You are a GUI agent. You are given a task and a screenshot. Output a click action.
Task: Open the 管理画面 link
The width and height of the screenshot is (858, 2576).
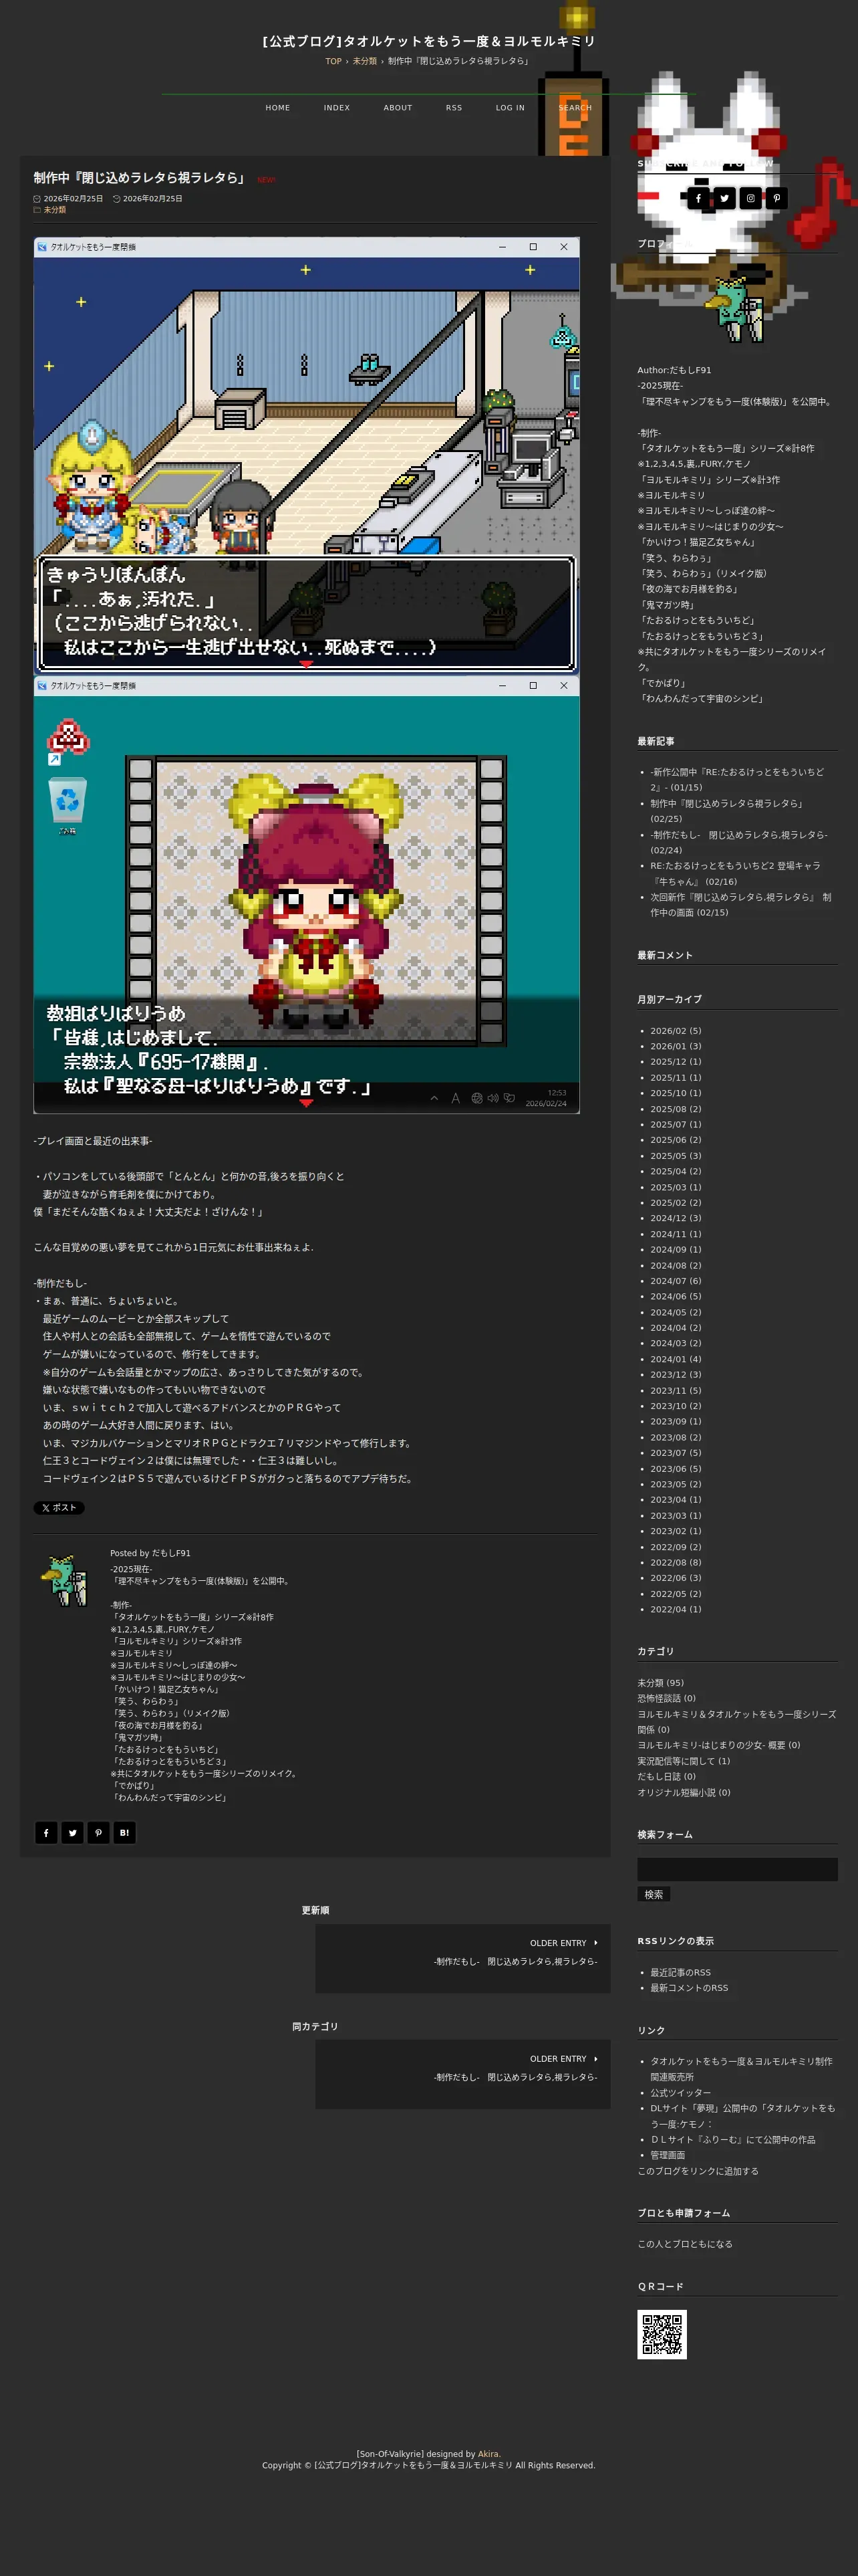(x=668, y=2155)
